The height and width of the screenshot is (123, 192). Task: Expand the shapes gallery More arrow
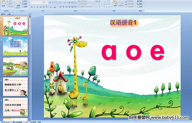tap(111, 7)
